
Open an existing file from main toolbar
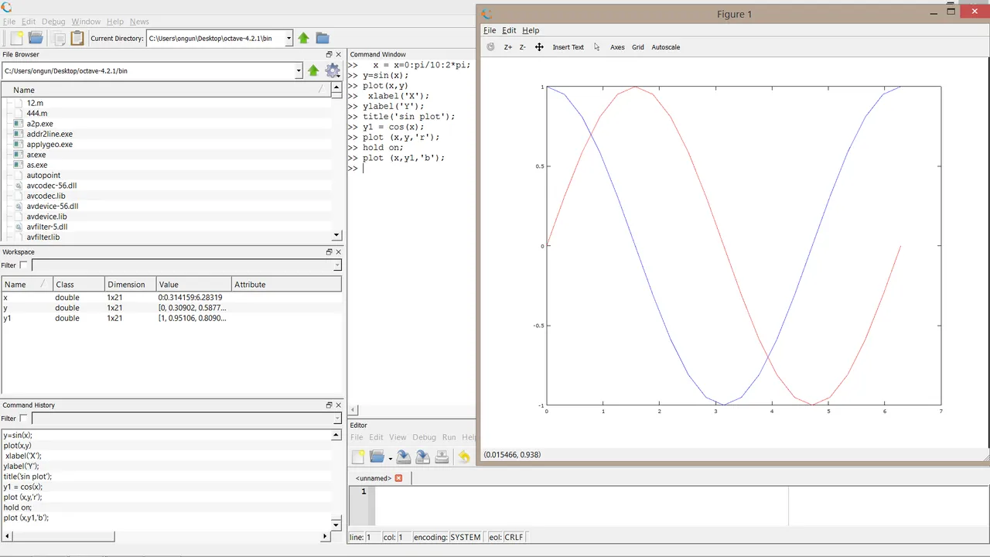36,38
